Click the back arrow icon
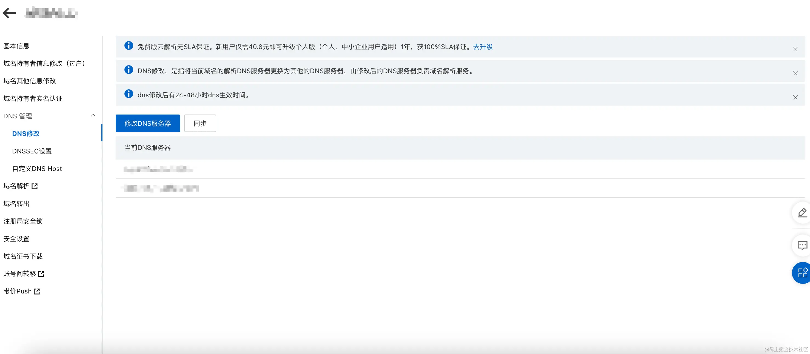 coord(9,13)
